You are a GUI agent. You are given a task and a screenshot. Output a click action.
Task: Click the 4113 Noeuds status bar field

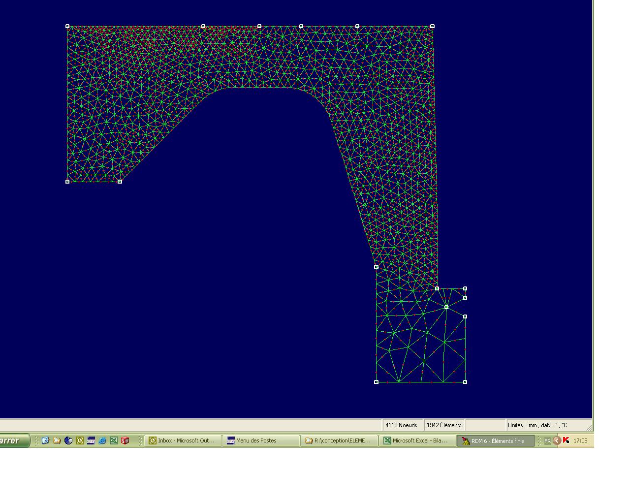[x=402, y=425]
